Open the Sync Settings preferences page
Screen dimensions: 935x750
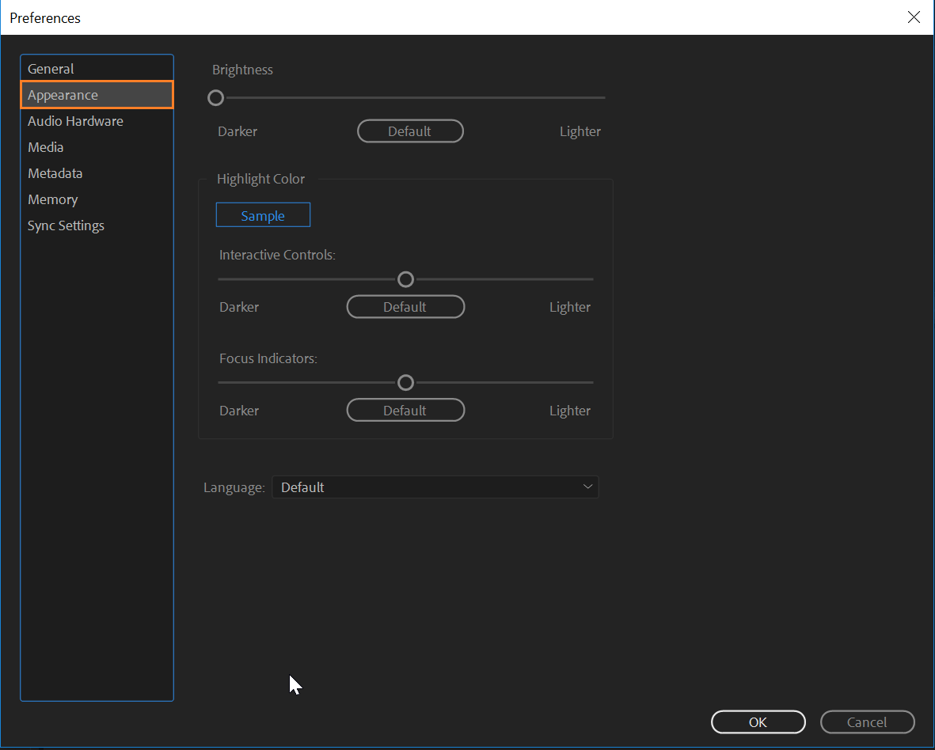[x=66, y=225]
